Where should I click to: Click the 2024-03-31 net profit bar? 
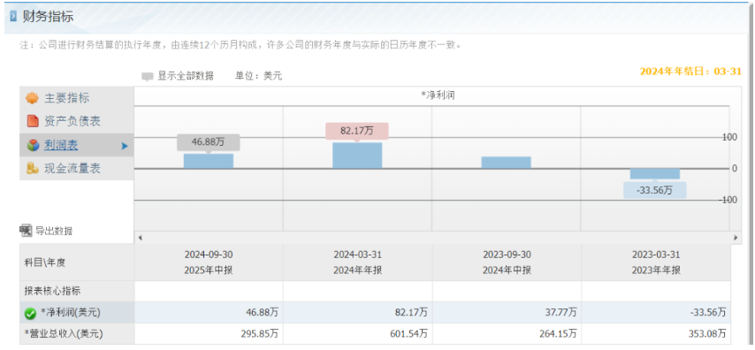pyautogui.click(x=357, y=156)
